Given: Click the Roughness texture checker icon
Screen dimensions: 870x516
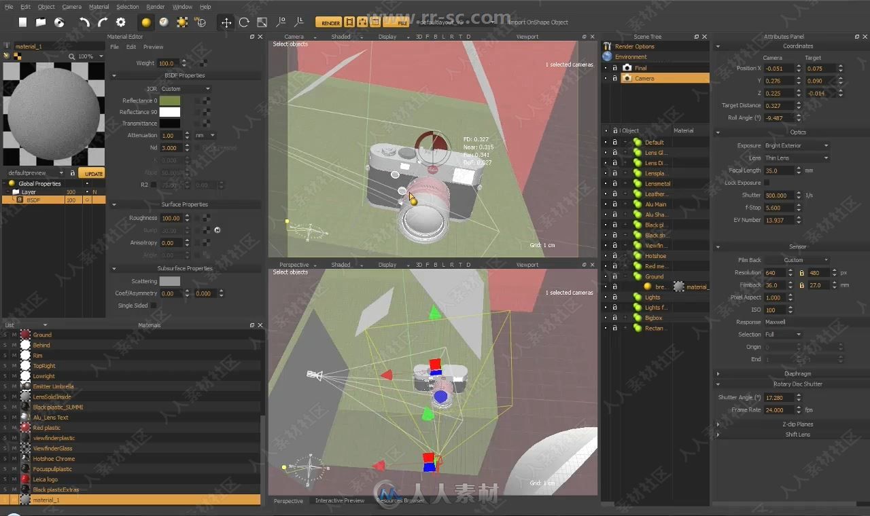Looking at the screenshot, I should click(x=205, y=218).
